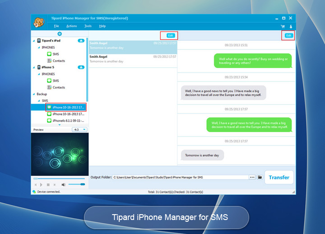Open the 4:3 preview aspect ratio dropdown
Image resolution: width=325 pixels, height=234 pixels.
pyautogui.click(x=79, y=130)
